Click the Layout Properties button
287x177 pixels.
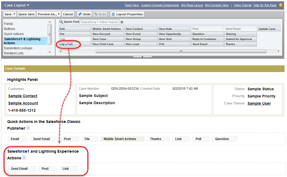click(127, 14)
